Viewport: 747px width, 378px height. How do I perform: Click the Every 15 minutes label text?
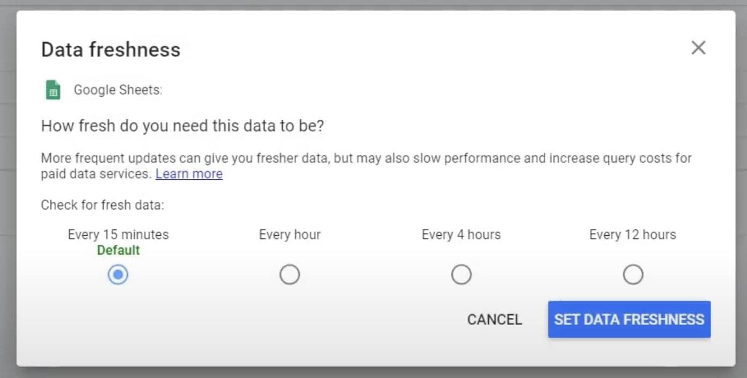pos(118,234)
